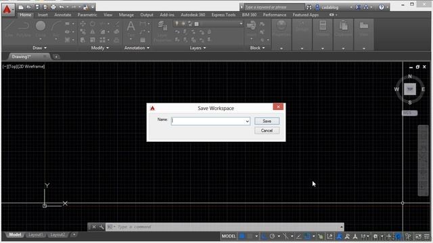Open quick access toolbar customize dropdown
Image resolution: width=433 pixels, height=243 pixels.
(x=93, y=7)
